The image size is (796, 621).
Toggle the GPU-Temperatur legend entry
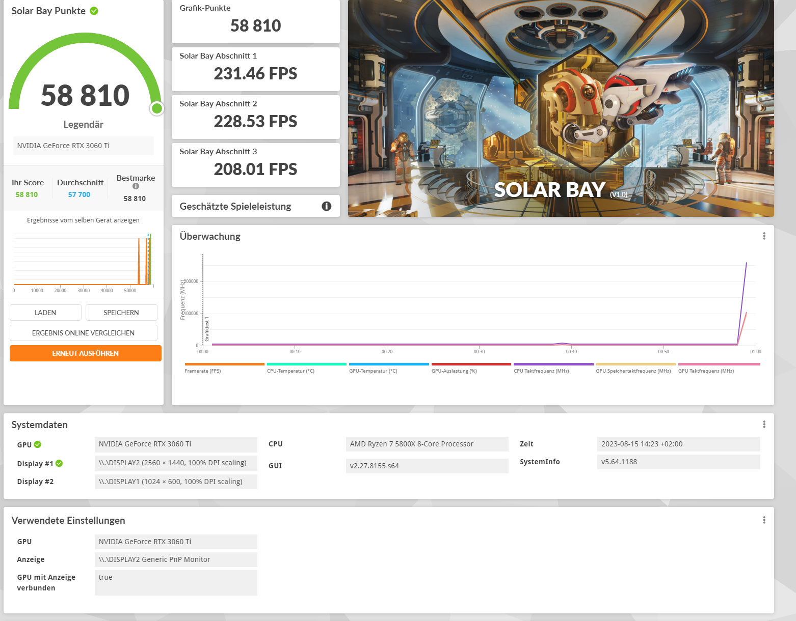[x=389, y=368]
